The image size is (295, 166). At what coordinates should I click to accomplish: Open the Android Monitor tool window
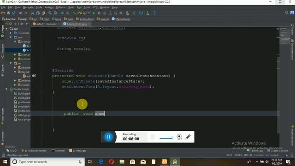click(34, 151)
